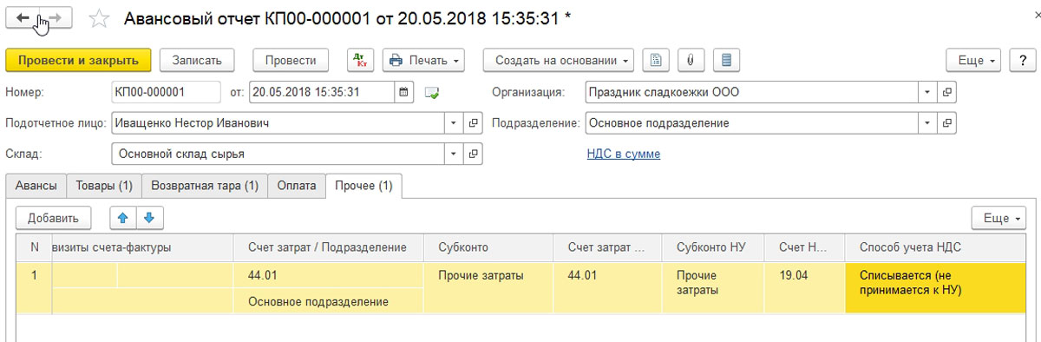
Task: Click the back navigation arrow
Action: (x=23, y=18)
